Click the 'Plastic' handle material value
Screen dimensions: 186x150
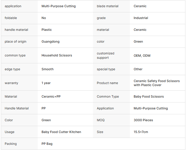(x=47, y=30)
